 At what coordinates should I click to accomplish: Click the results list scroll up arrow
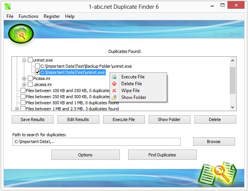click(x=232, y=60)
